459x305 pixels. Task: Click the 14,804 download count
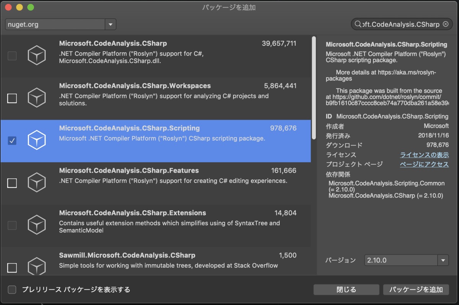[x=286, y=213]
